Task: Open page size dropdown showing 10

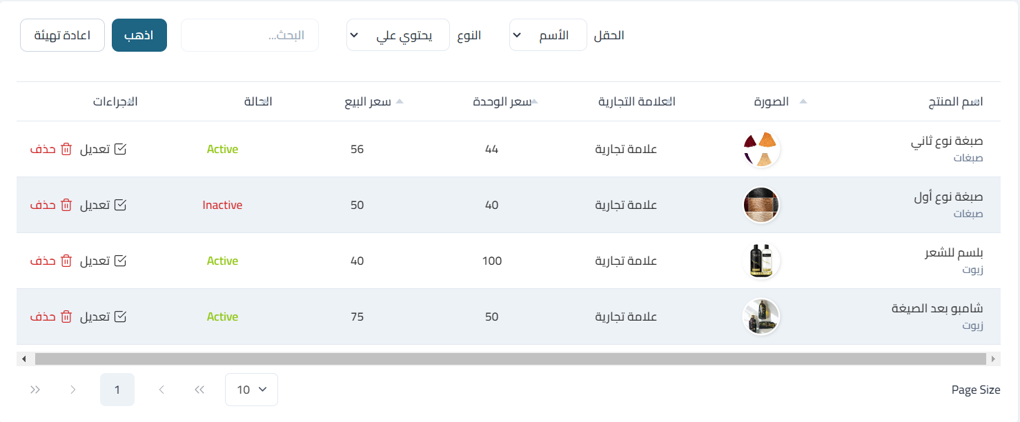Action: [251, 390]
